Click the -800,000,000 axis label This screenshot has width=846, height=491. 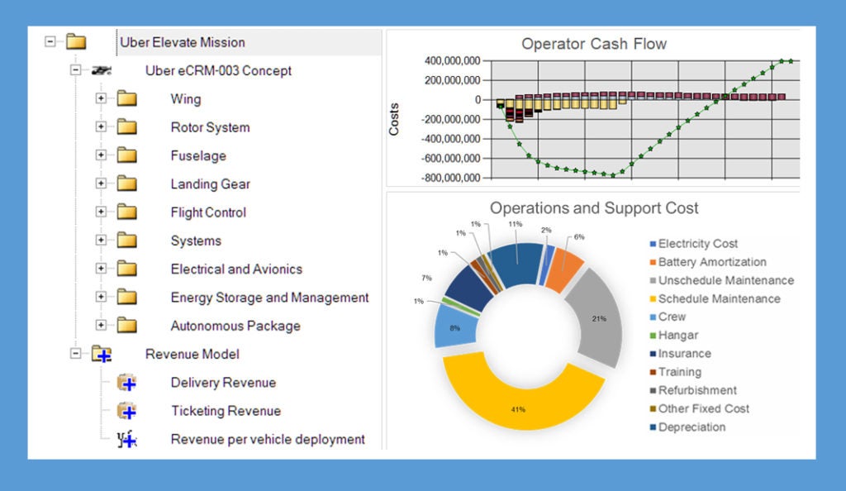click(x=450, y=178)
